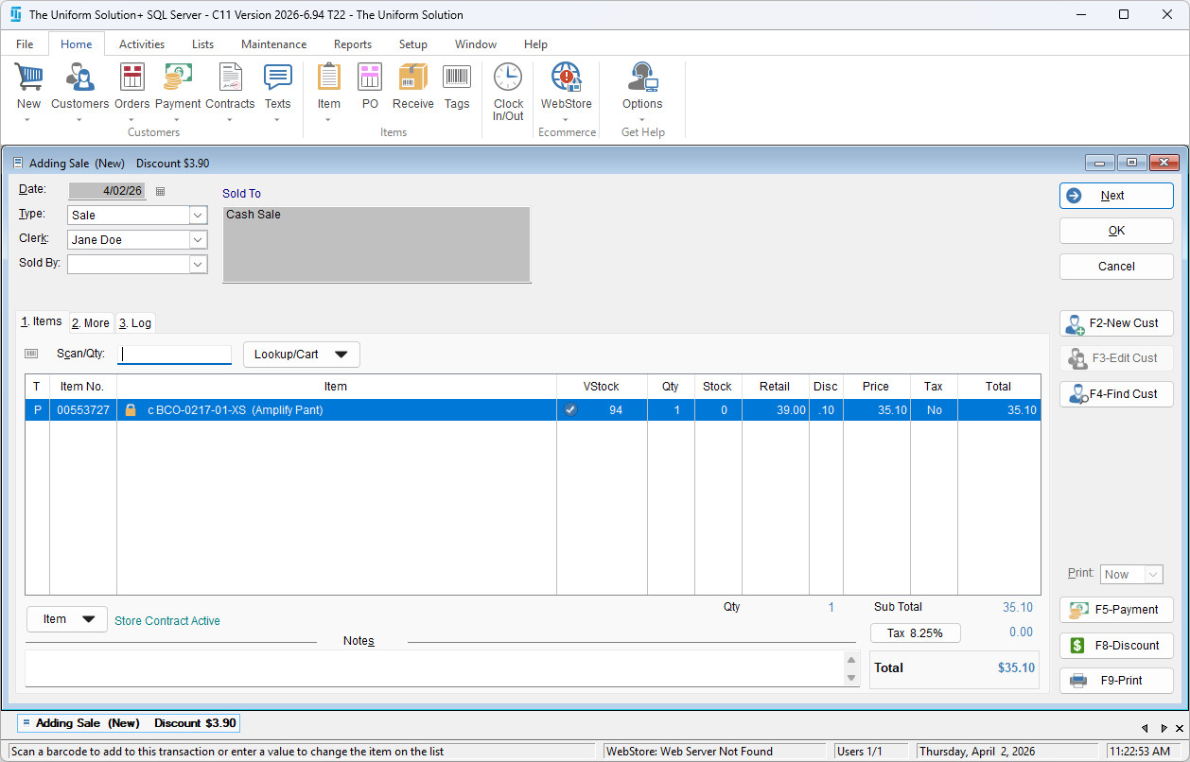Open the Contracts ribbon icon
This screenshot has height=762, width=1190.
coord(230,78)
